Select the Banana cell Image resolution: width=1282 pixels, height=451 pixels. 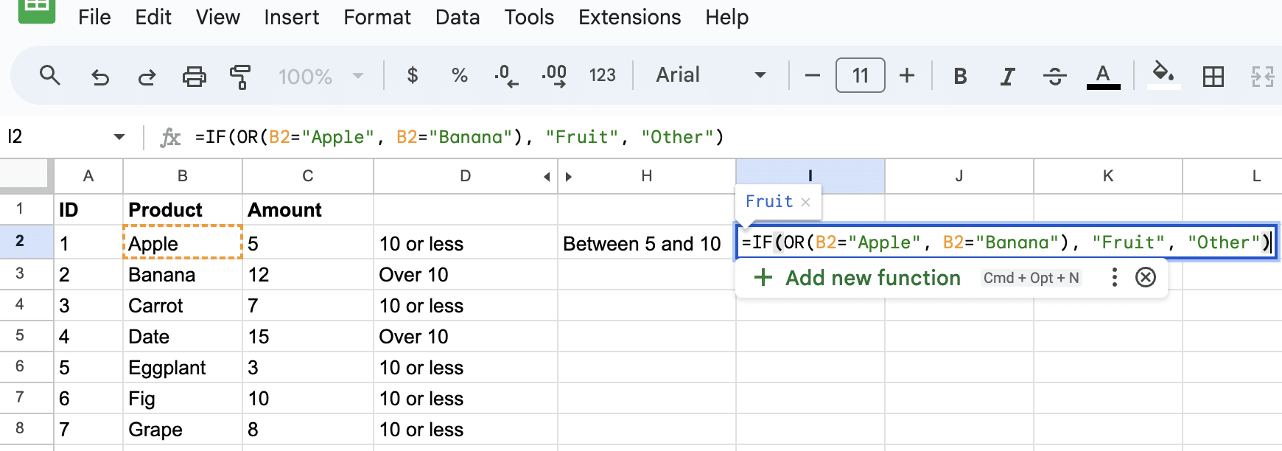click(x=183, y=275)
